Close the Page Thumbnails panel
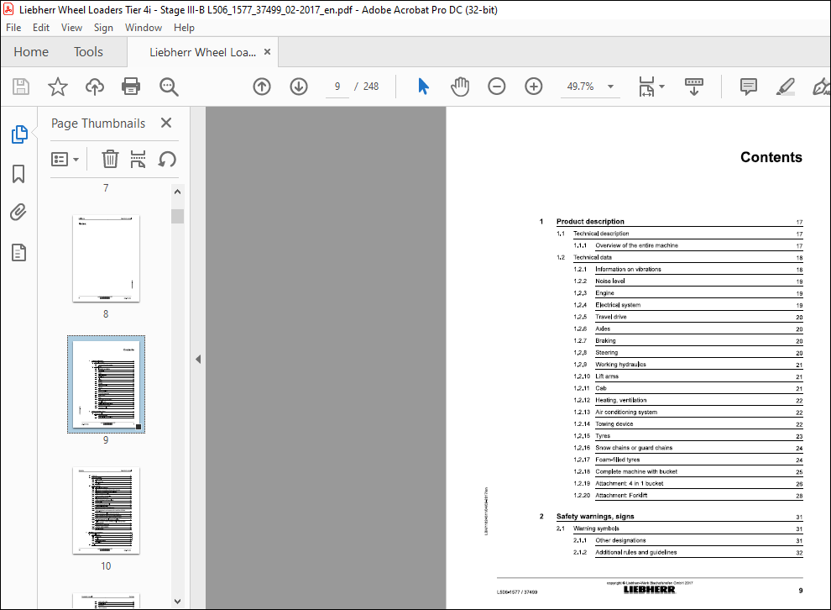 click(166, 123)
